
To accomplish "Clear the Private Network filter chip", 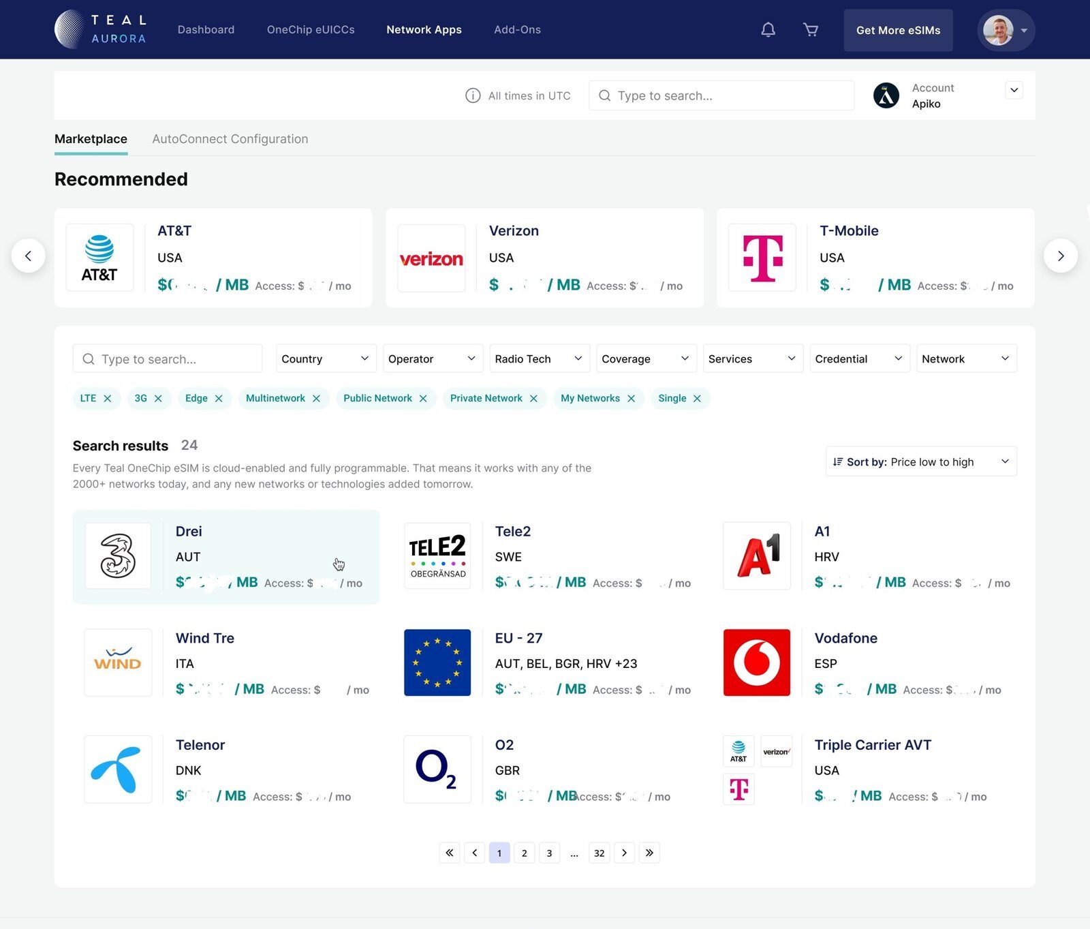I will coord(533,399).
